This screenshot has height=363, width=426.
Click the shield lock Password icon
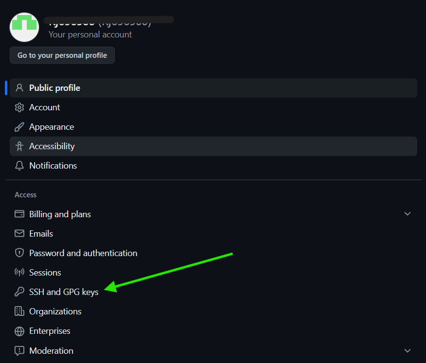point(19,253)
